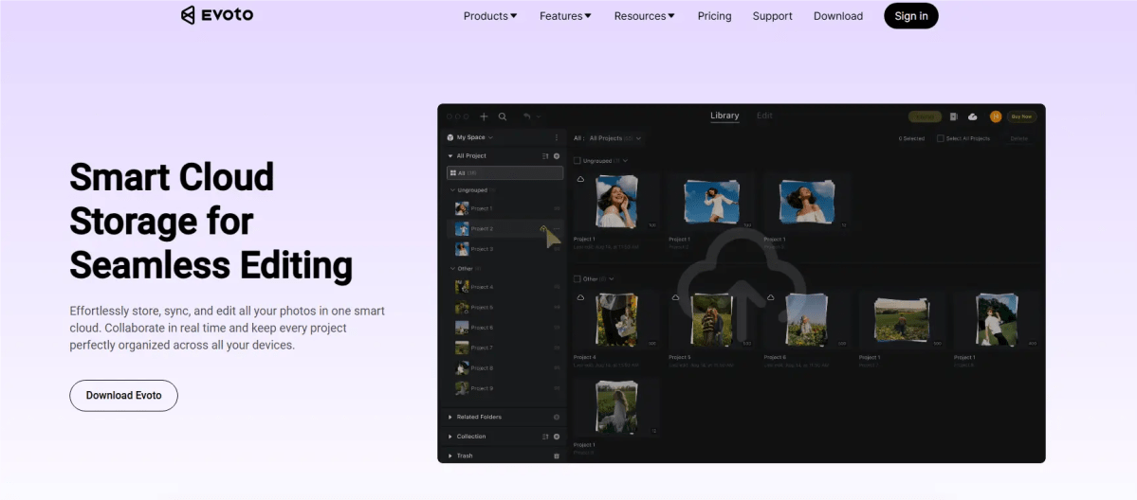Click the Buy Now button in the app
Screen dimensions: 1137x500
pos(1021,116)
